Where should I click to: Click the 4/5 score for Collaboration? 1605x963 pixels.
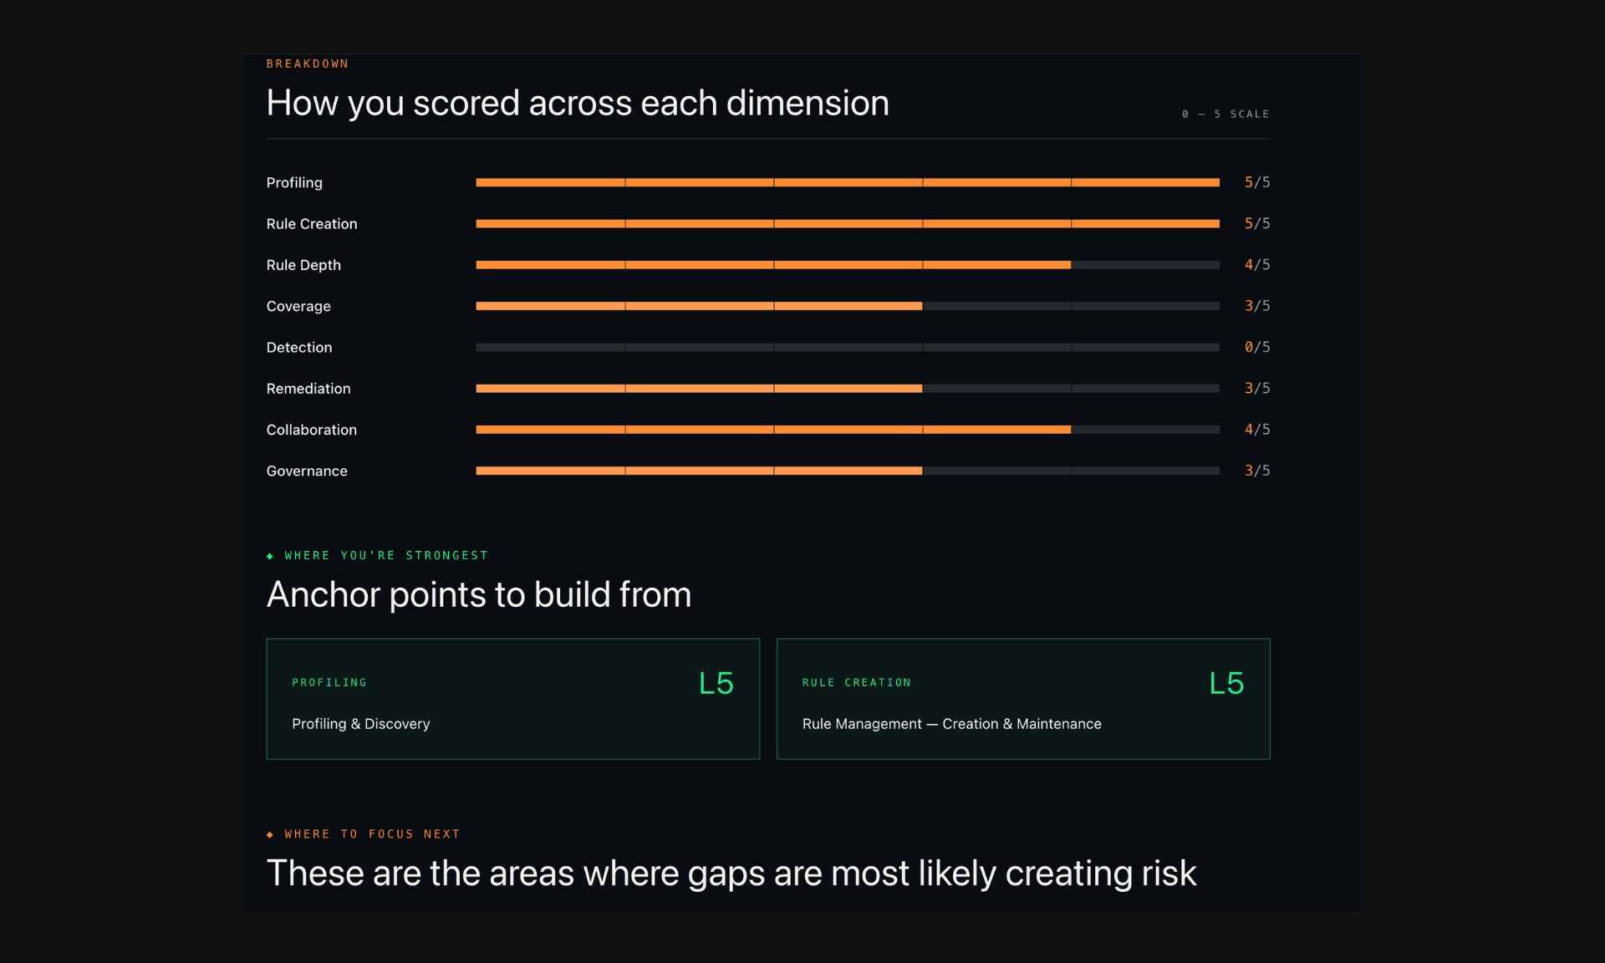(x=1257, y=430)
